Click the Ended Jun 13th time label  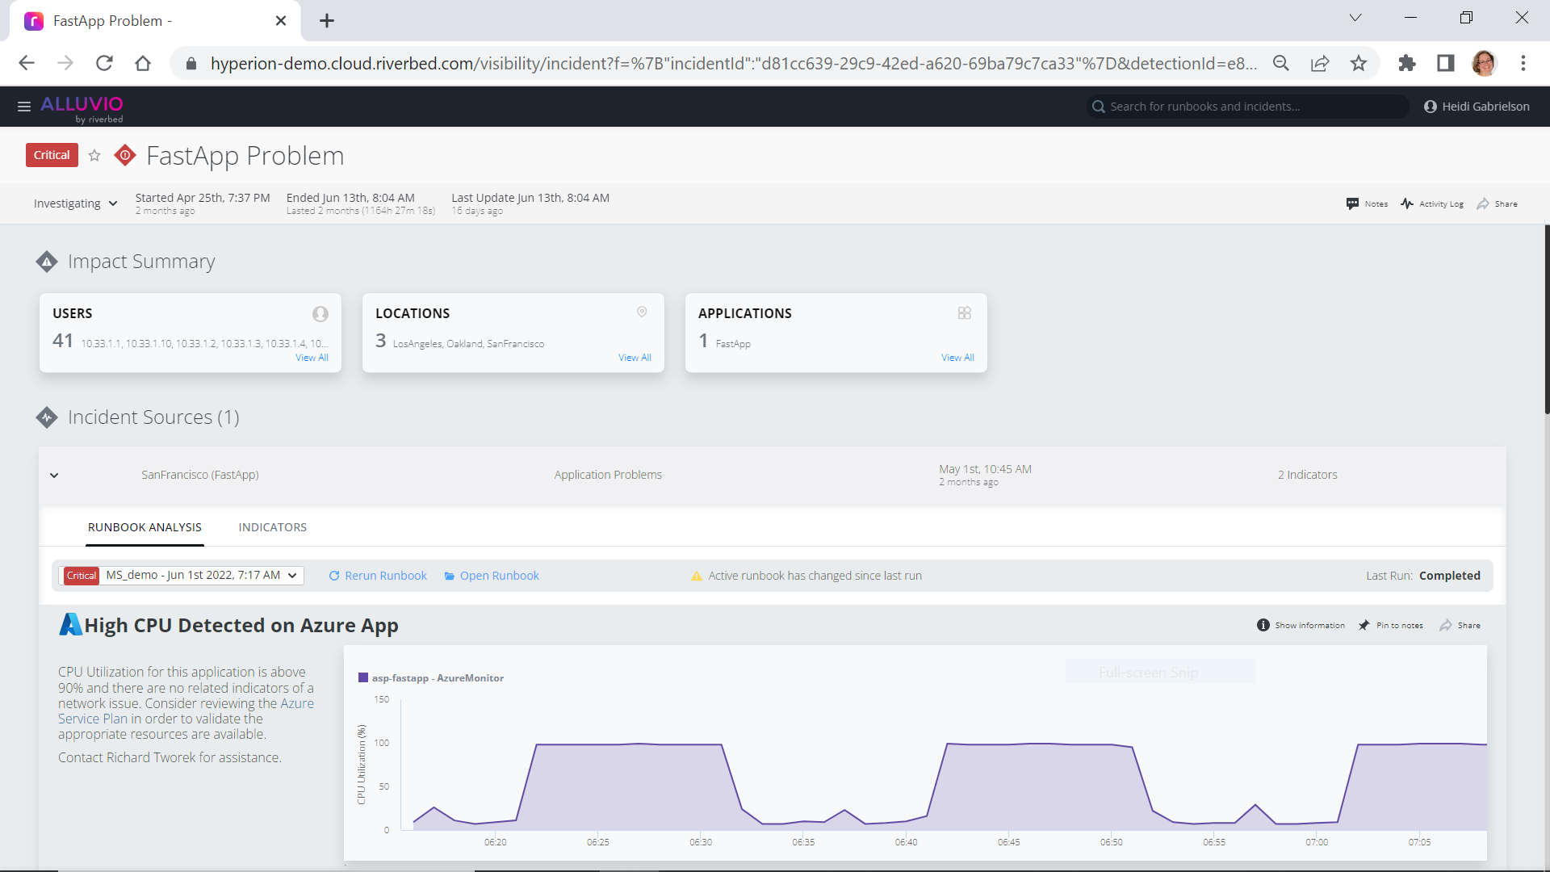pyautogui.click(x=350, y=198)
